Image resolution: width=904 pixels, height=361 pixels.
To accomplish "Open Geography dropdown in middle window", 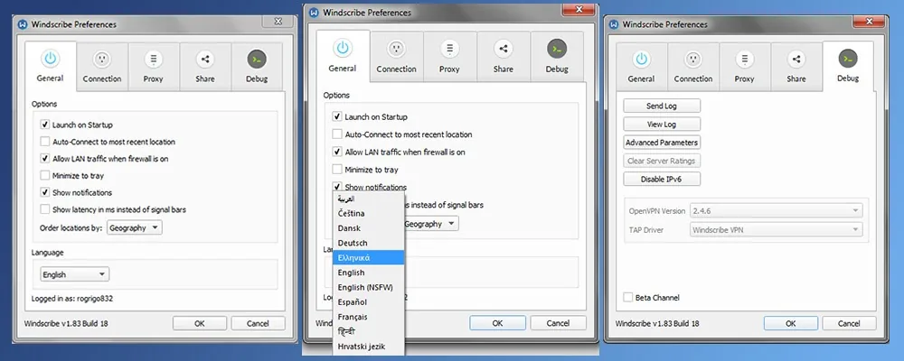I will pos(430,224).
